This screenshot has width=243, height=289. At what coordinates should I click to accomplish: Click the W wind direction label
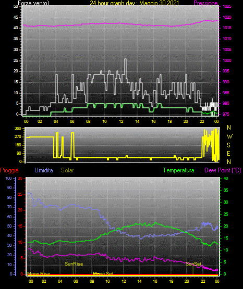(x=229, y=136)
